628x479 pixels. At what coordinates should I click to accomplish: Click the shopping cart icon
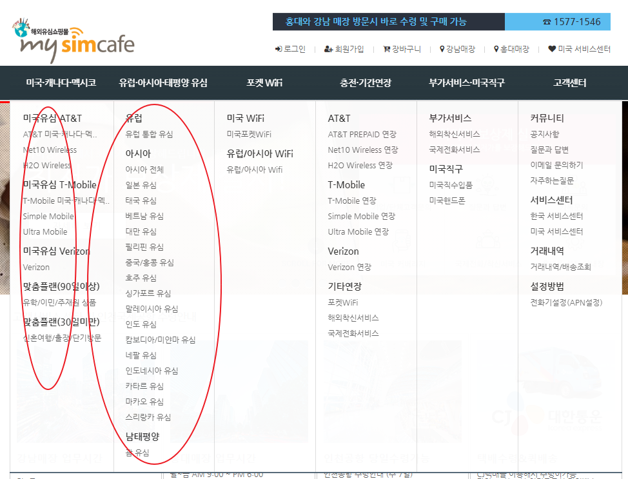(386, 49)
